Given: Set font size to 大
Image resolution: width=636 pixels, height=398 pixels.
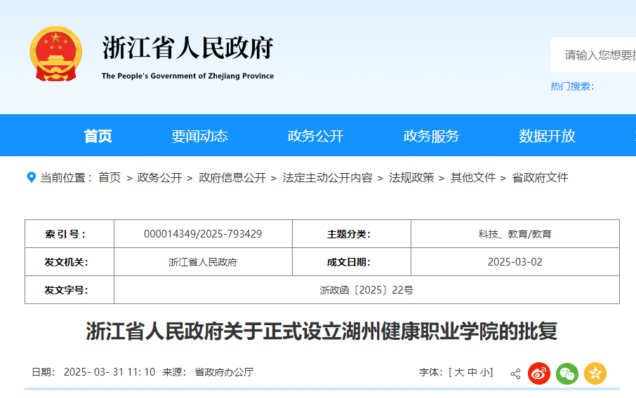Looking at the screenshot, I should 459,372.
